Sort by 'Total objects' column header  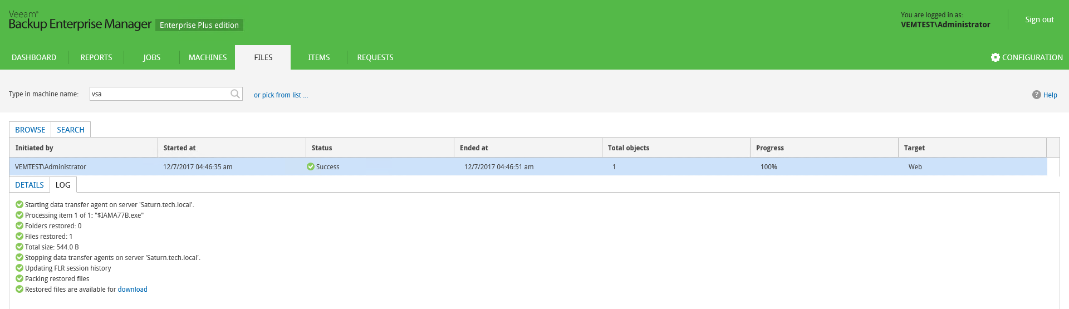(676, 148)
